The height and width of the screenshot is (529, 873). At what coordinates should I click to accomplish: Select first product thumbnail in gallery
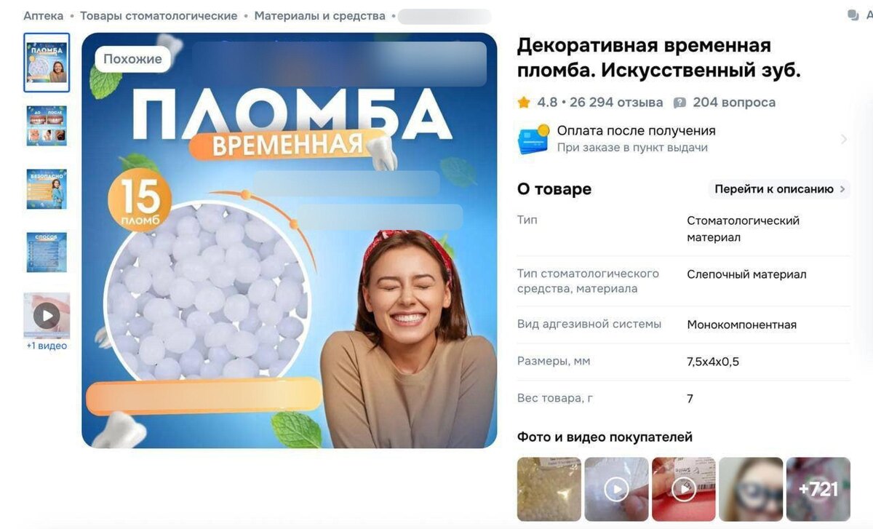(x=47, y=63)
